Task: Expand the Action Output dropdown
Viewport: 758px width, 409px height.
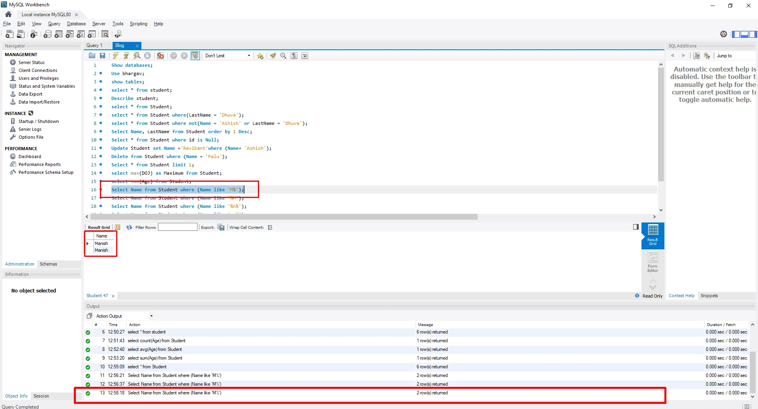Action: pyautogui.click(x=151, y=316)
